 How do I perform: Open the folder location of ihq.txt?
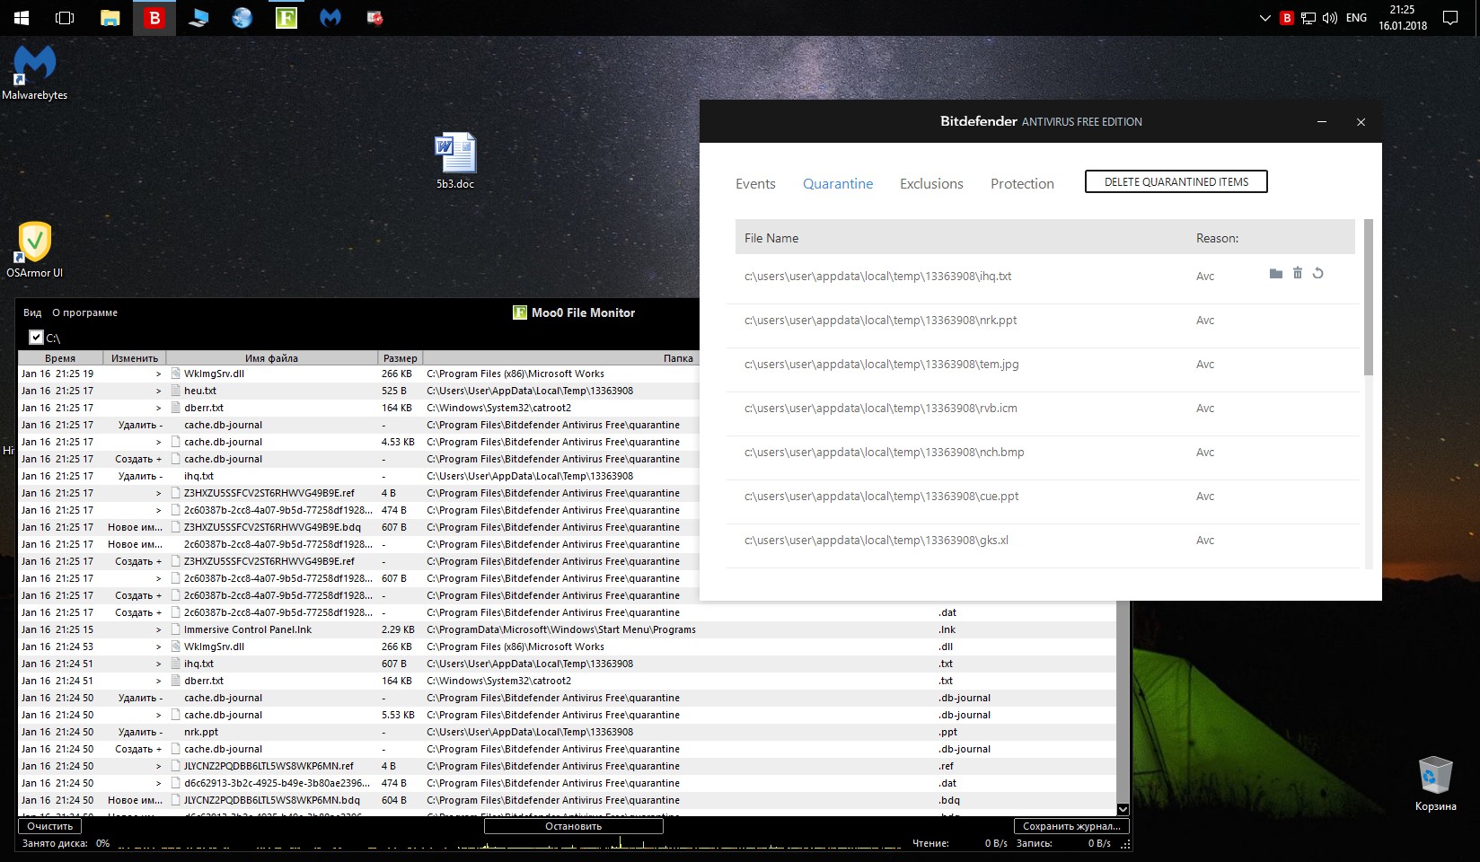[x=1276, y=274]
